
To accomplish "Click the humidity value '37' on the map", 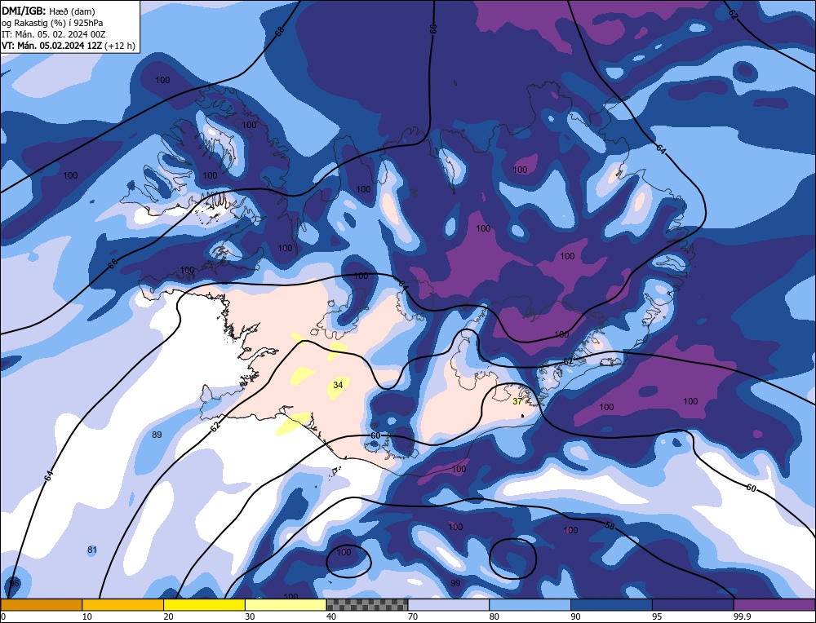I will (517, 401).
